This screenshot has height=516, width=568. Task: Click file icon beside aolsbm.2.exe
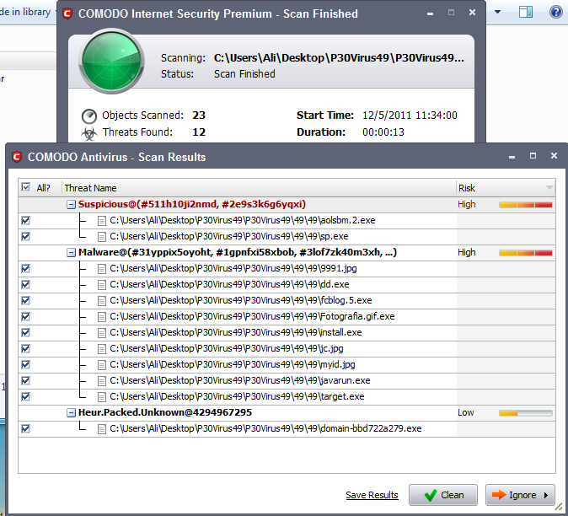(x=102, y=221)
